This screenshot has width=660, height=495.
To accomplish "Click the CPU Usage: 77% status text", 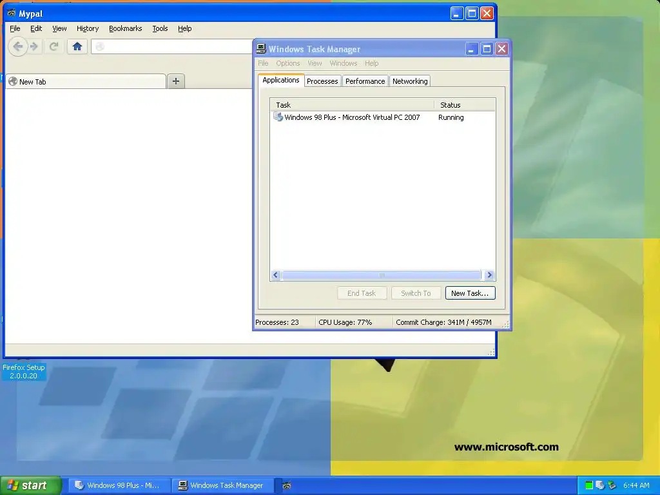I will (x=345, y=322).
